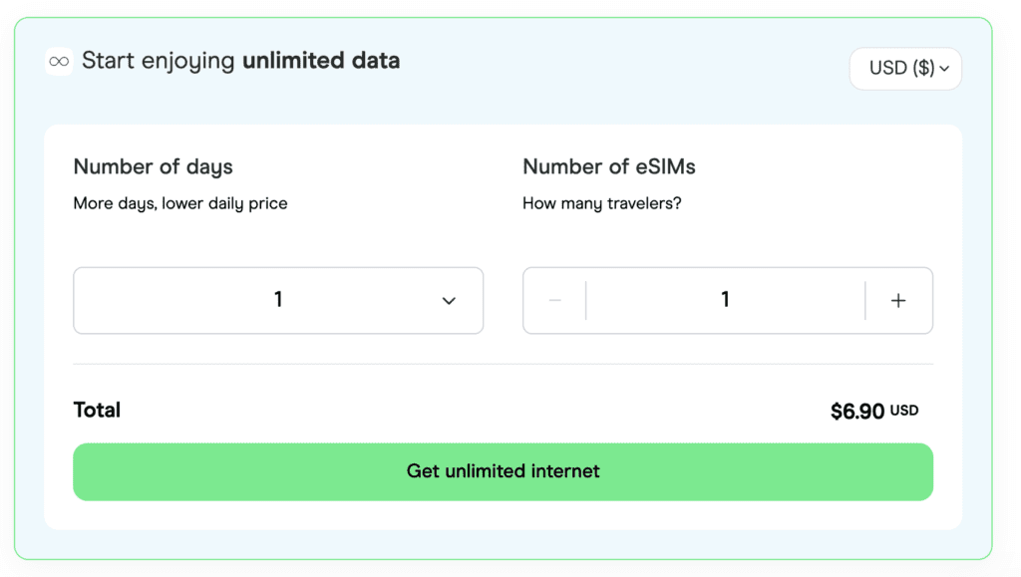Viewport: 1021px width, 577px height.
Task: Click the chevron in days dropdown
Action: click(x=449, y=301)
